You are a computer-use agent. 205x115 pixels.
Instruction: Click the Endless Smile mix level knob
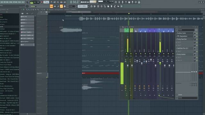[x=194, y=33]
